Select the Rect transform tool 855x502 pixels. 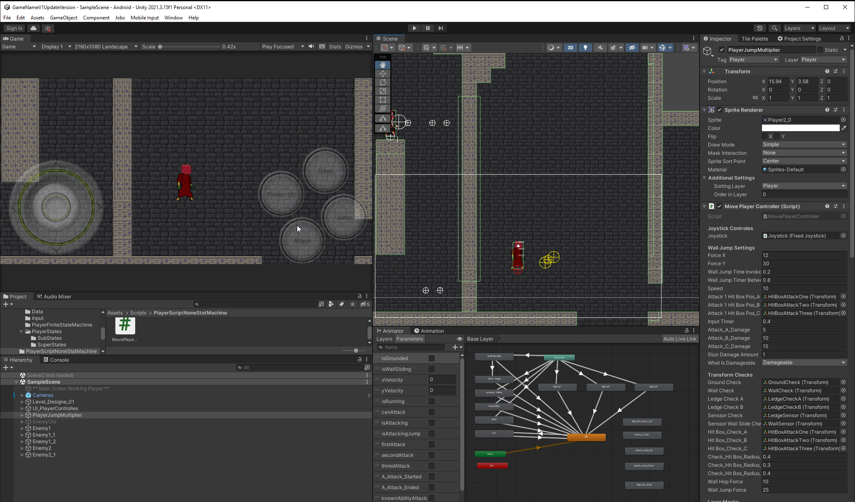tap(382, 99)
